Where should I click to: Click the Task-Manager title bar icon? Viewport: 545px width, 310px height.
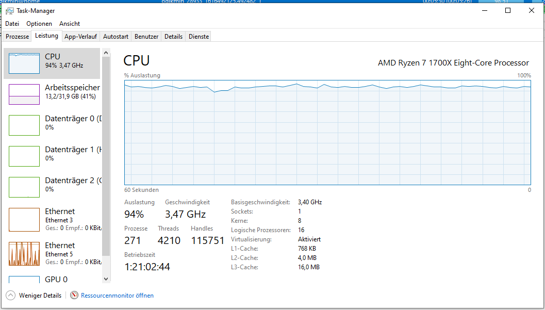point(10,11)
